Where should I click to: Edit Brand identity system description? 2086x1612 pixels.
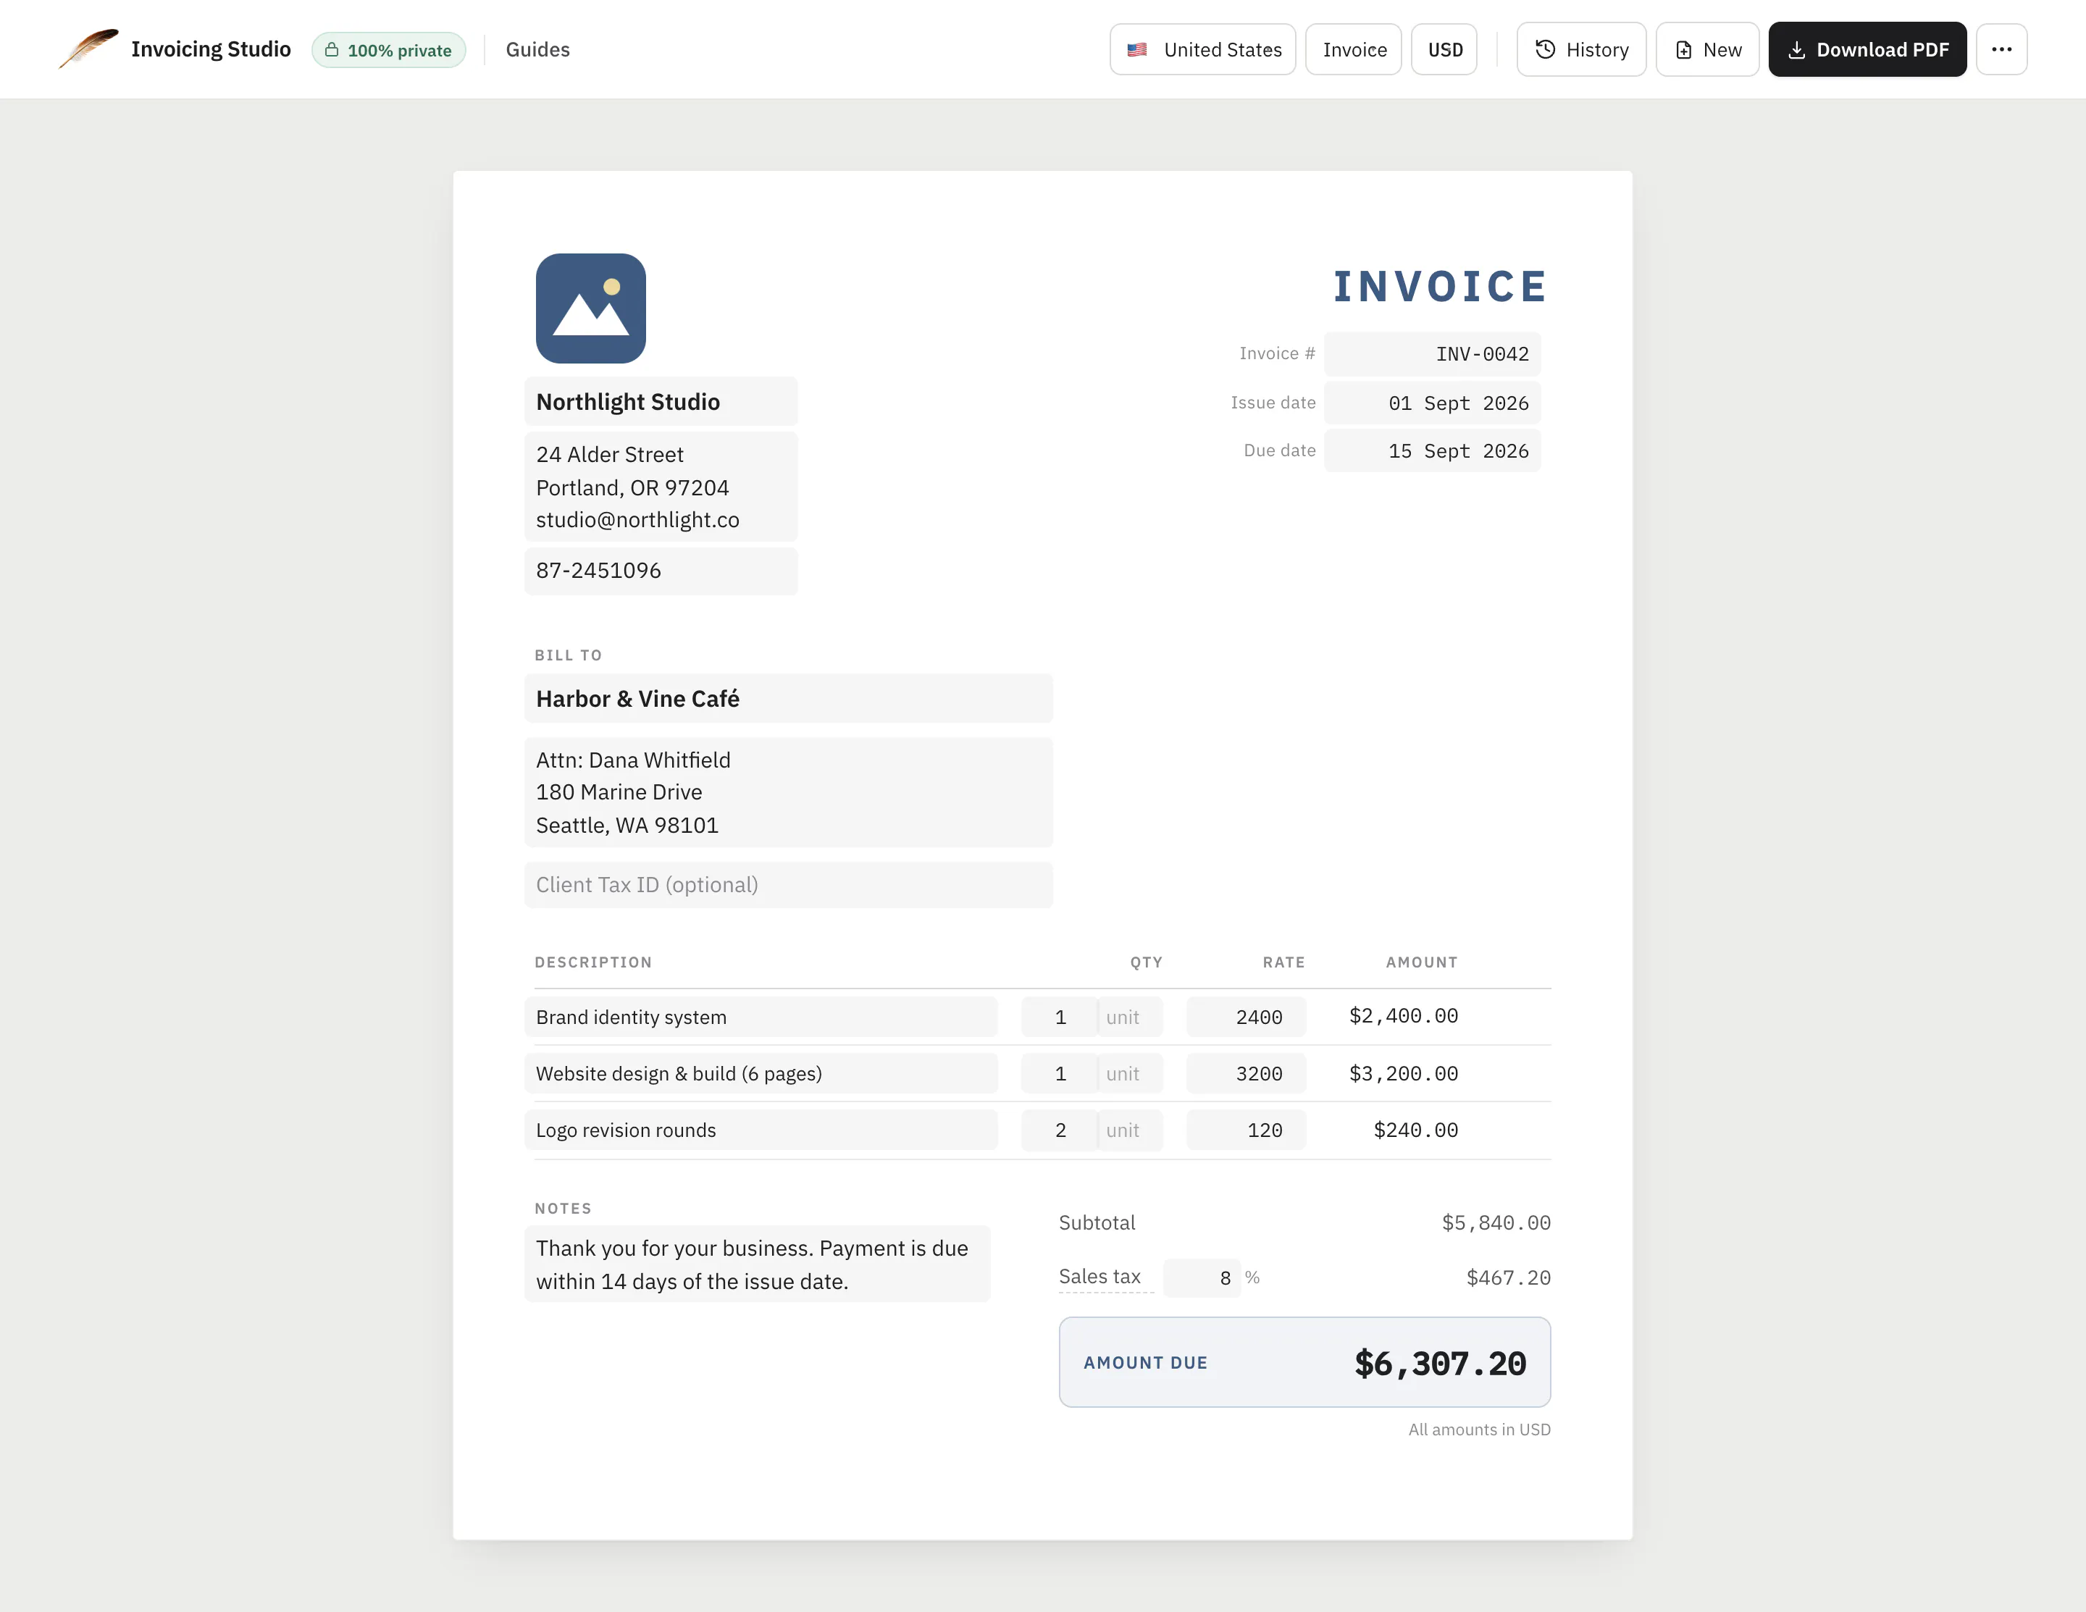point(761,1017)
